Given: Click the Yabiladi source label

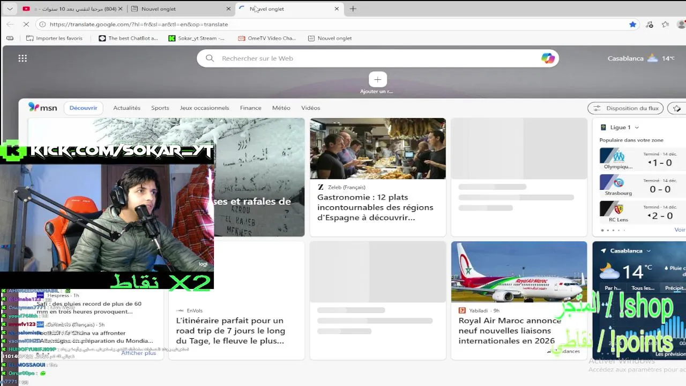Looking at the screenshot, I should [479, 310].
